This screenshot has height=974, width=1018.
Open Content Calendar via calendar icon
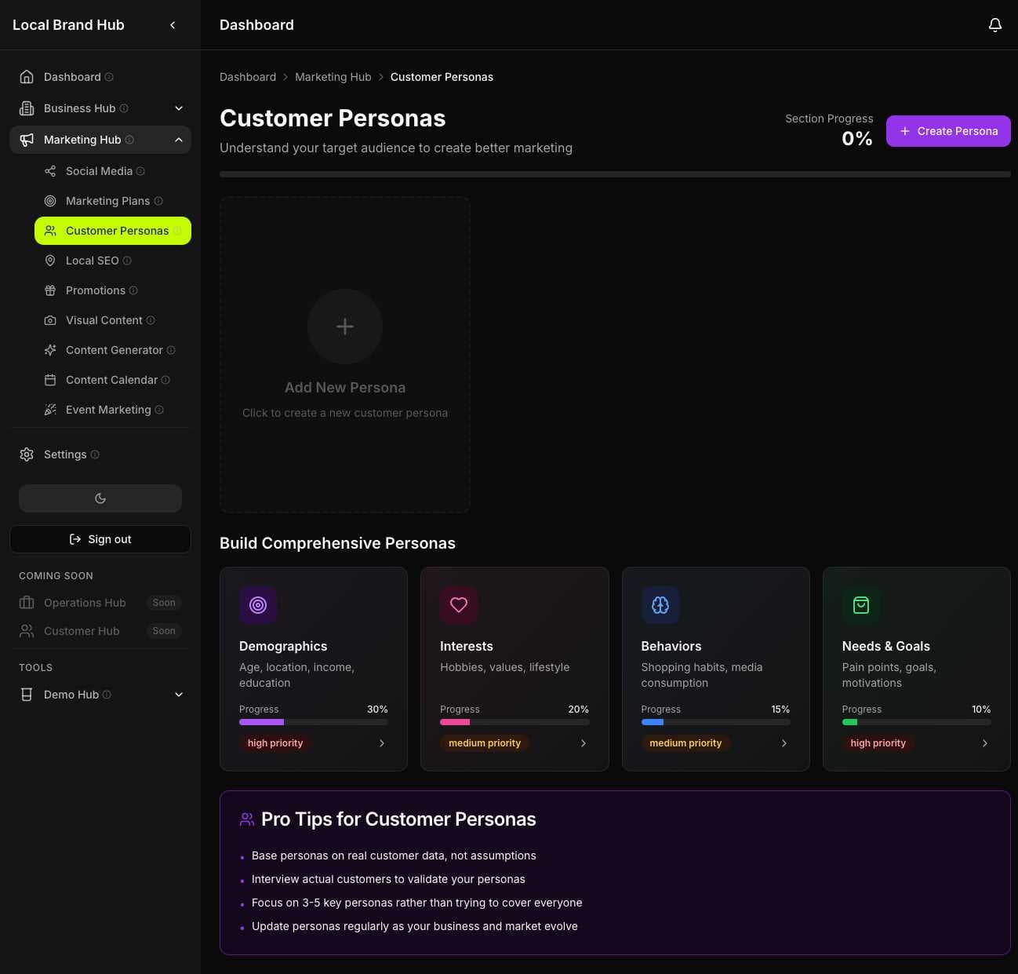tap(50, 380)
